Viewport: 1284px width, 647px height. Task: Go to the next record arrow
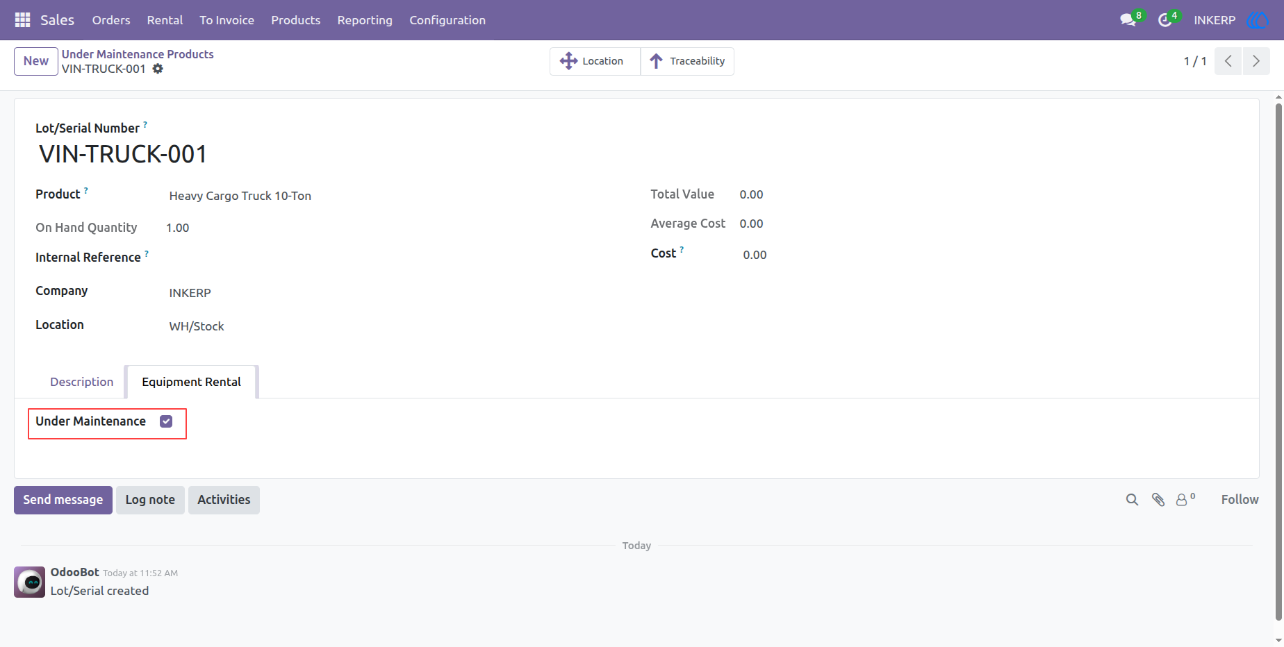[1256, 61]
